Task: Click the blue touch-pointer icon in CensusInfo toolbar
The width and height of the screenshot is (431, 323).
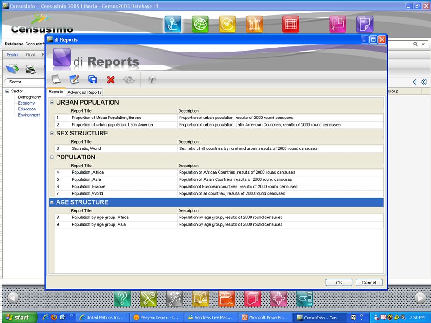Action: [x=173, y=24]
